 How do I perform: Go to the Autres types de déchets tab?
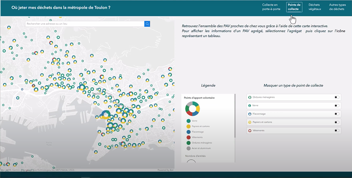point(337,7)
